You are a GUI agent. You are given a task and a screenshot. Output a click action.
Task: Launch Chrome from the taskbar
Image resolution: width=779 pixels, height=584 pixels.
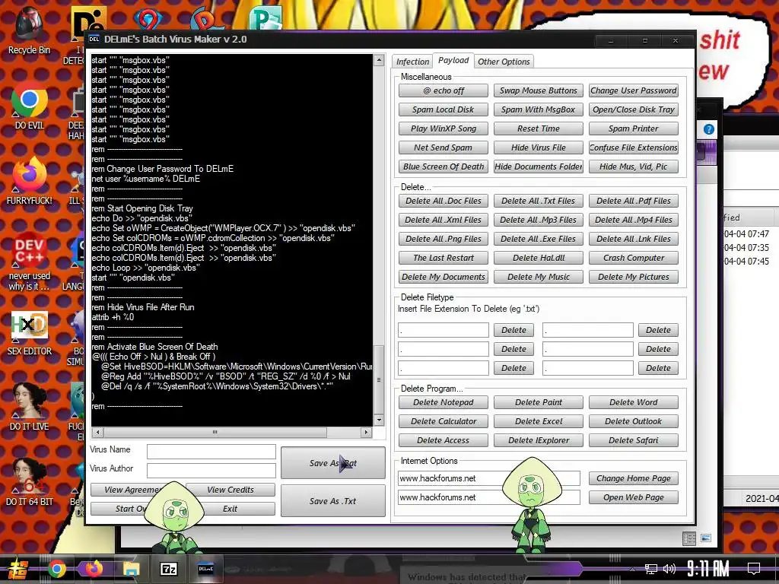pyautogui.click(x=56, y=569)
